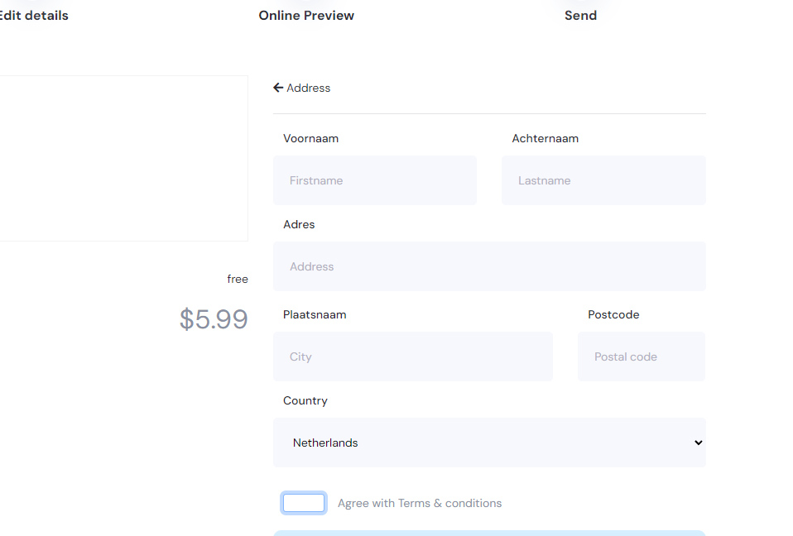
Task: Click the $5.99 price total
Action: (214, 319)
